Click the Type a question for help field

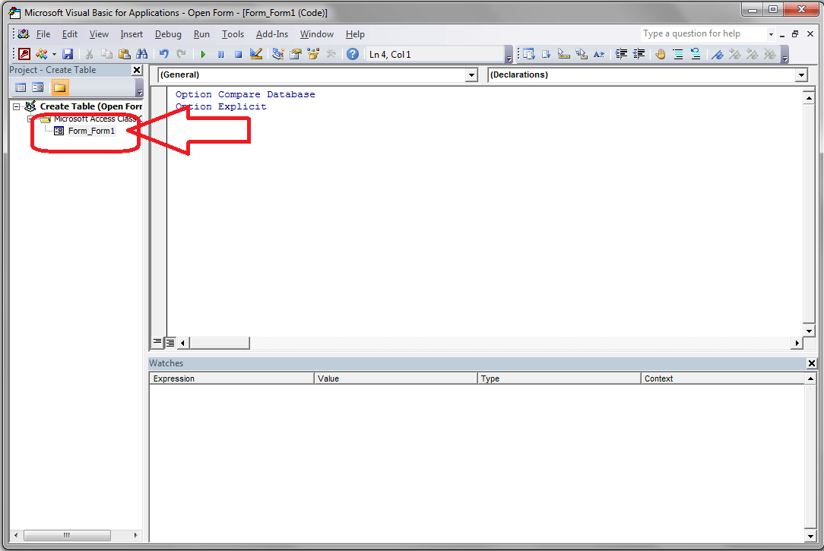click(x=702, y=33)
